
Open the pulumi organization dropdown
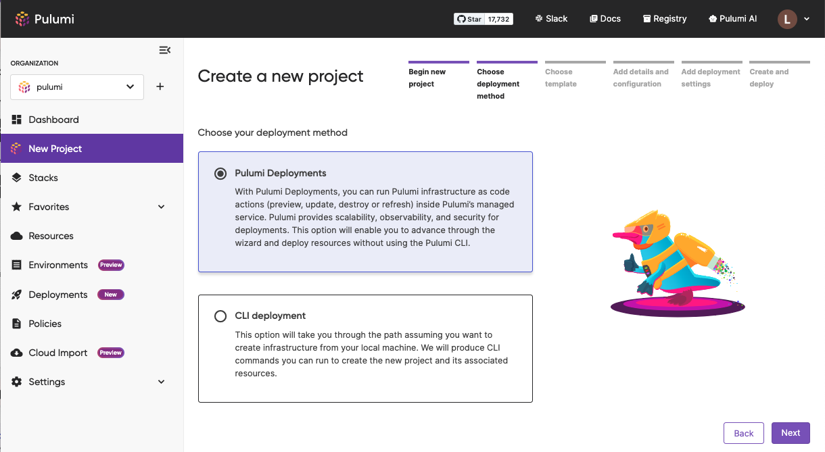(76, 87)
